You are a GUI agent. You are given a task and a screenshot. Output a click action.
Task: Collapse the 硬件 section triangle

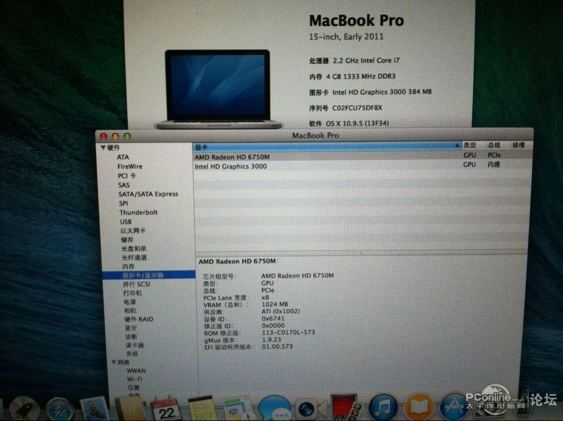(103, 148)
